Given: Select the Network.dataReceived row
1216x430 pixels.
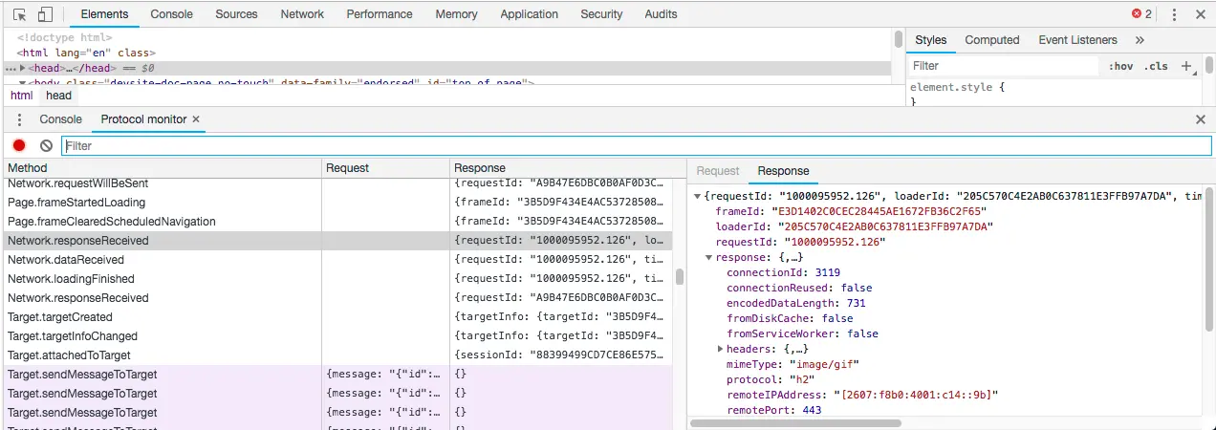Looking at the screenshot, I should (x=337, y=260).
